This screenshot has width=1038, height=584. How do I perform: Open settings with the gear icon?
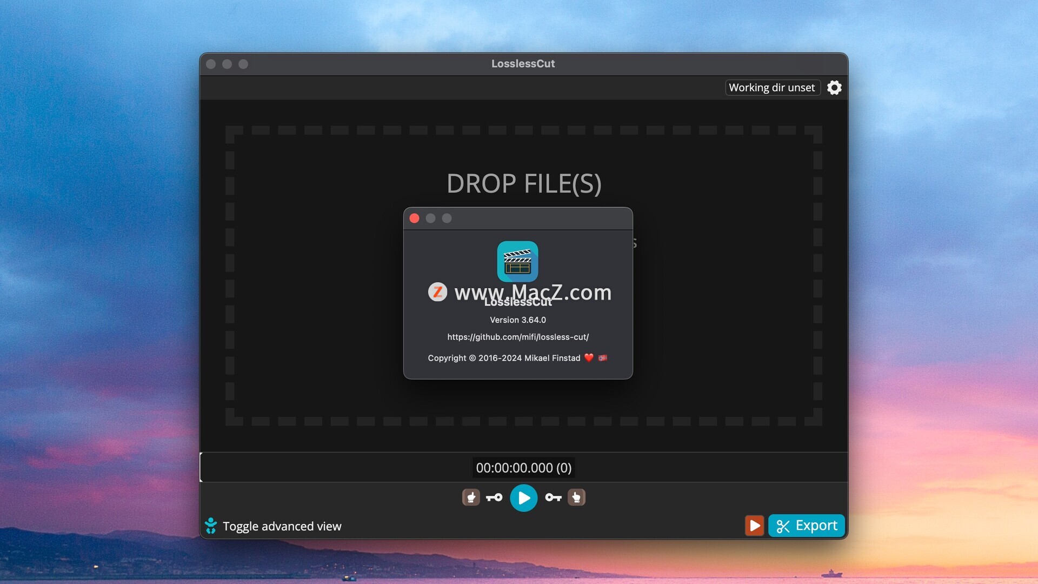pyautogui.click(x=834, y=88)
